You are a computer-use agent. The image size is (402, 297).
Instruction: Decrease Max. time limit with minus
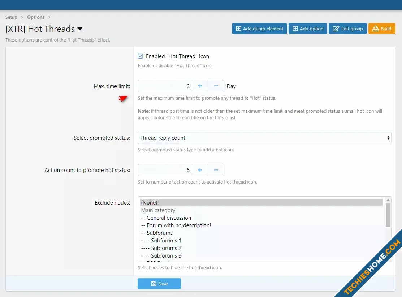click(216, 86)
